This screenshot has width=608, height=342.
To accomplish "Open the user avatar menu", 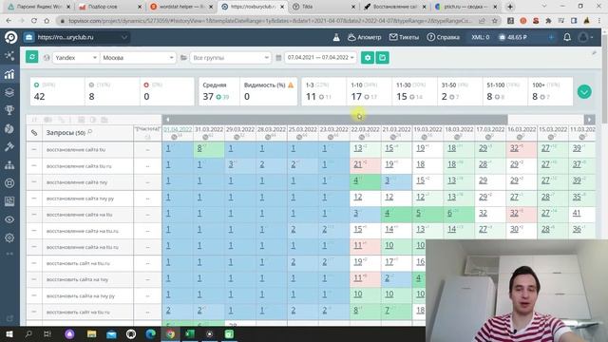I will pyautogui.click(x=585, y=37).
